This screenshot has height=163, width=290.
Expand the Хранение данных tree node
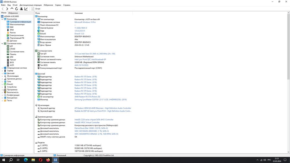2,79
